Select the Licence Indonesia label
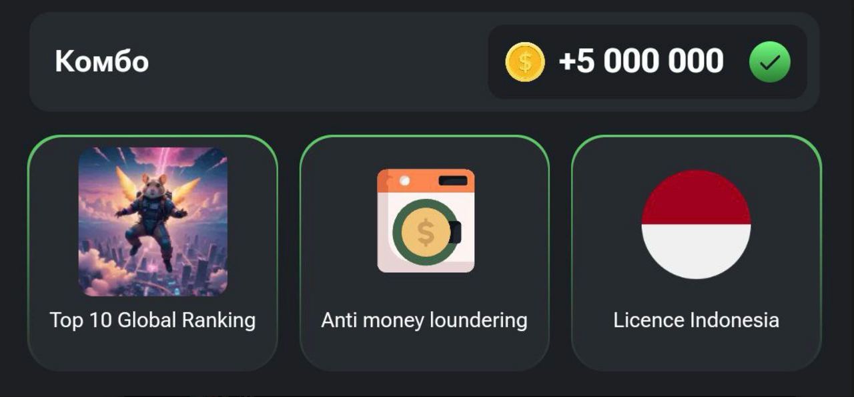The width and height of the screenshot is (854, 397). pos(696,320)
